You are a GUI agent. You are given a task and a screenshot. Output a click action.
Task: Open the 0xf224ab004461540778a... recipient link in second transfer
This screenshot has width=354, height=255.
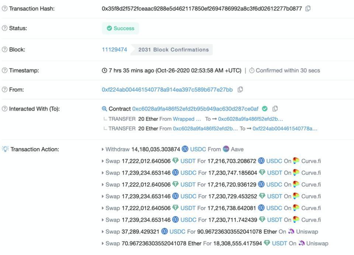pos(285,128)
